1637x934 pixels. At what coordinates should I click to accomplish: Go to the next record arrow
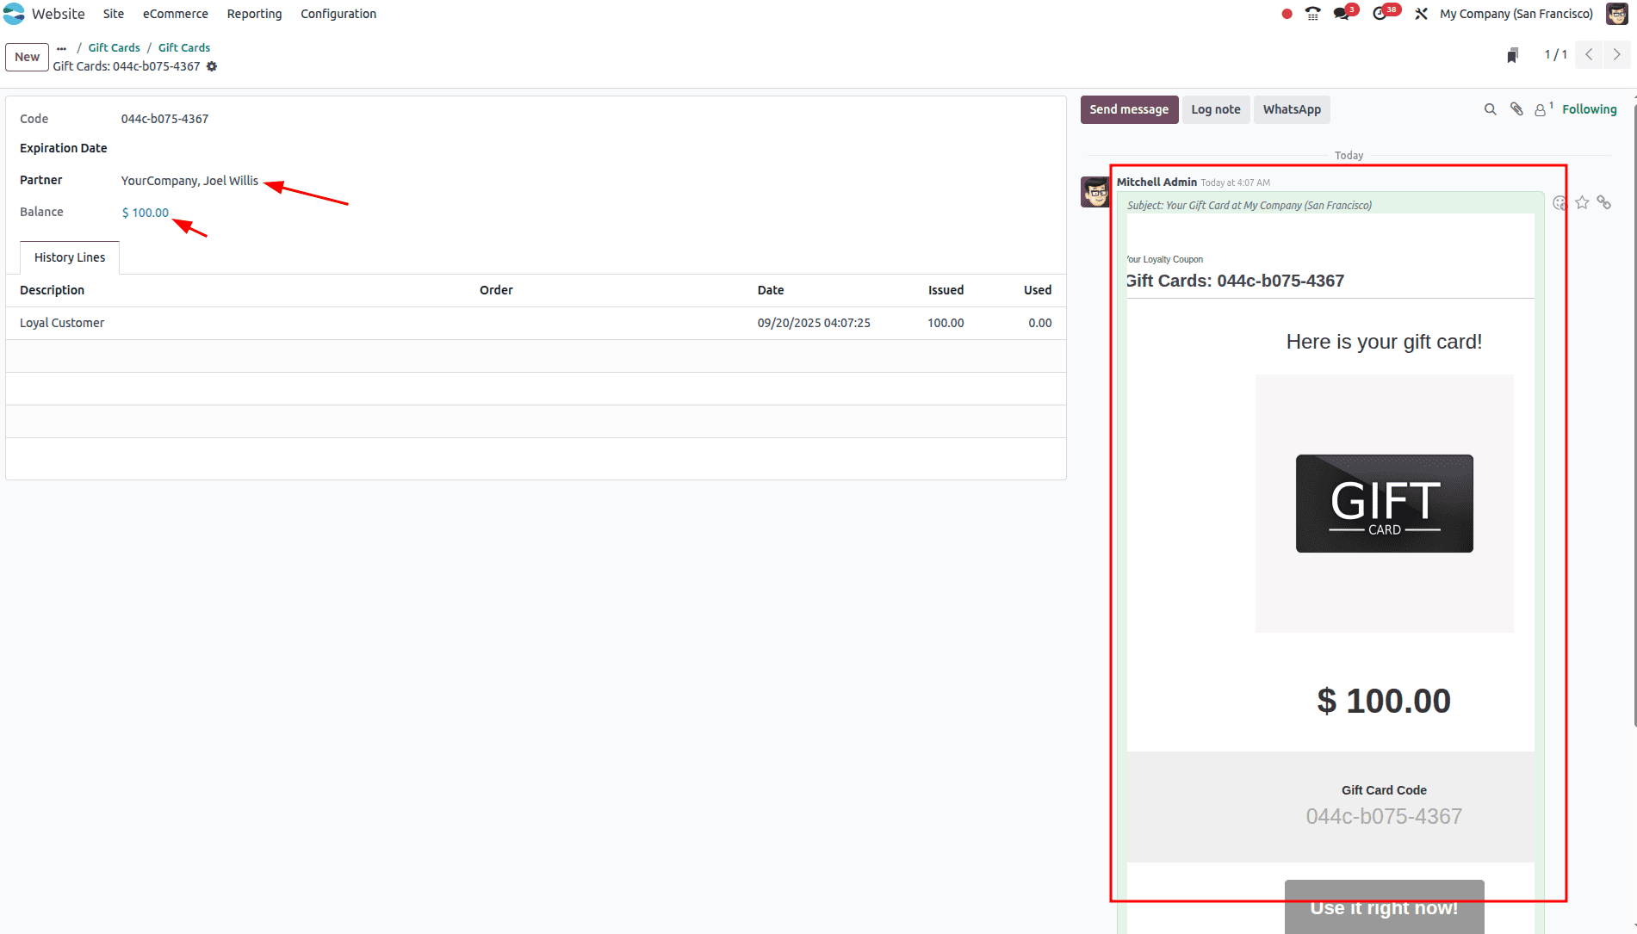coord(1617,55)
